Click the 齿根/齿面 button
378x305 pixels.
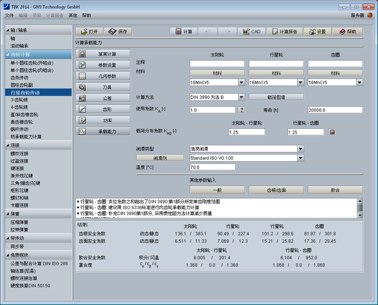tap(276, 190)
